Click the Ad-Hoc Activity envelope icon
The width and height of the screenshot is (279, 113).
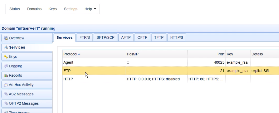click(6, 85)
